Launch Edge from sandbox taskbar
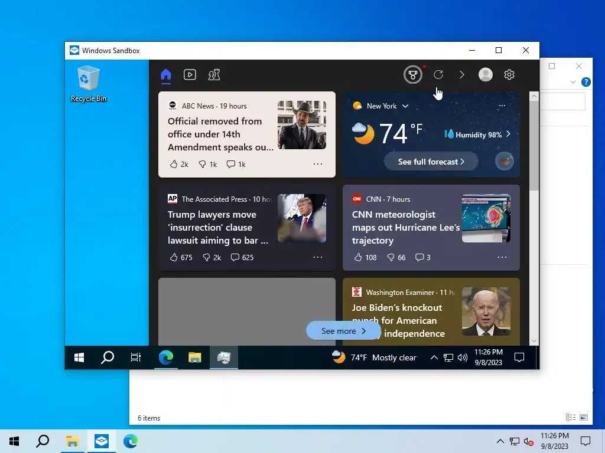Image resolution: width=605 pixels, height=453 pixels. click(166, 357)
